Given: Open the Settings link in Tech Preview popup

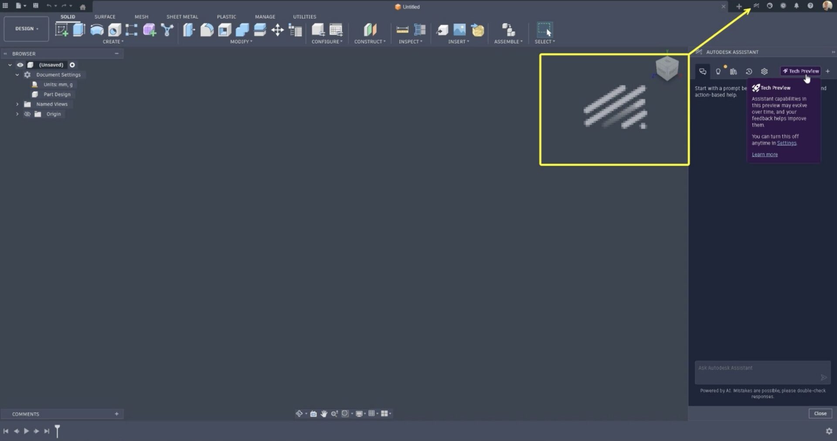Looking at the screenshot, I should coord(786,143).
